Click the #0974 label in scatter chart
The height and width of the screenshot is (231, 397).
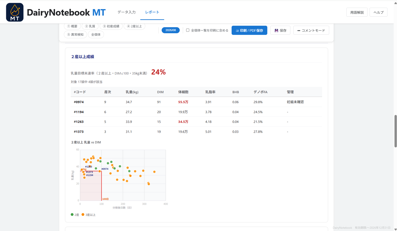[x=105, y=169]
